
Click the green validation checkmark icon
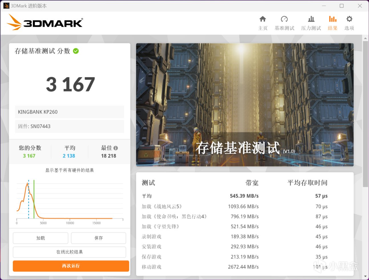pos(76,51)
